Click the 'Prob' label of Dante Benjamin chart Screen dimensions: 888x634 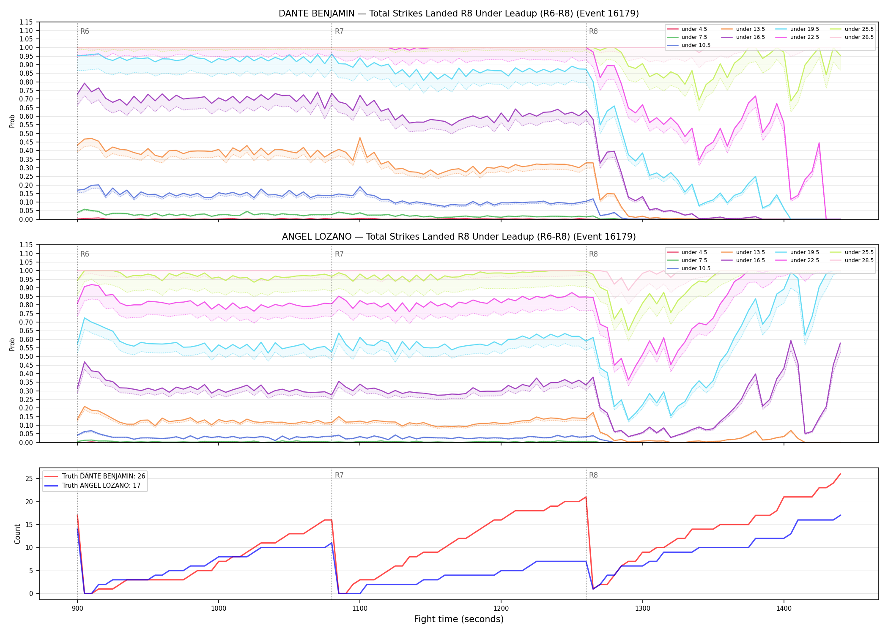pyautogui.click(x=12, y=121)
